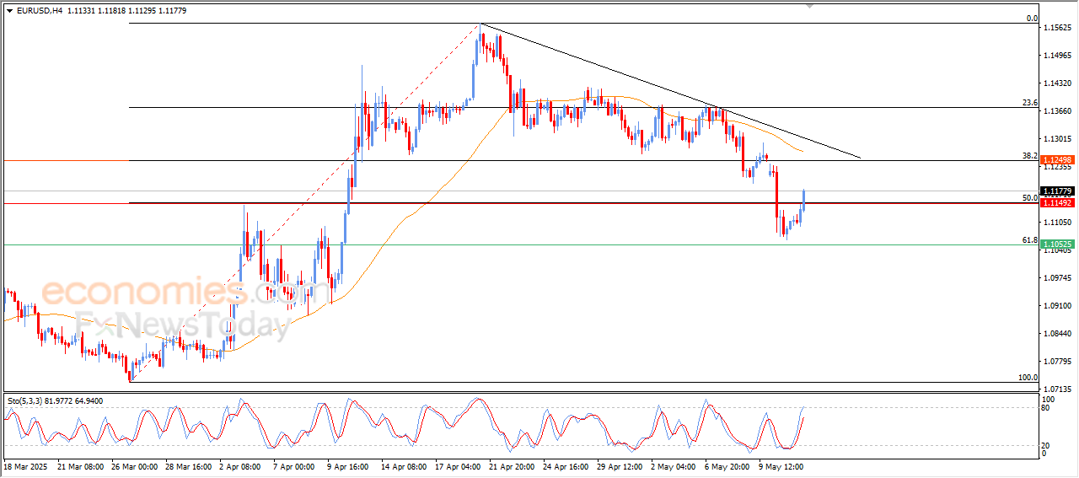This screenshot has height=478, width=1079.
Task: Click the 0.0 Fibonacci level label
Action: (1031, 19)
